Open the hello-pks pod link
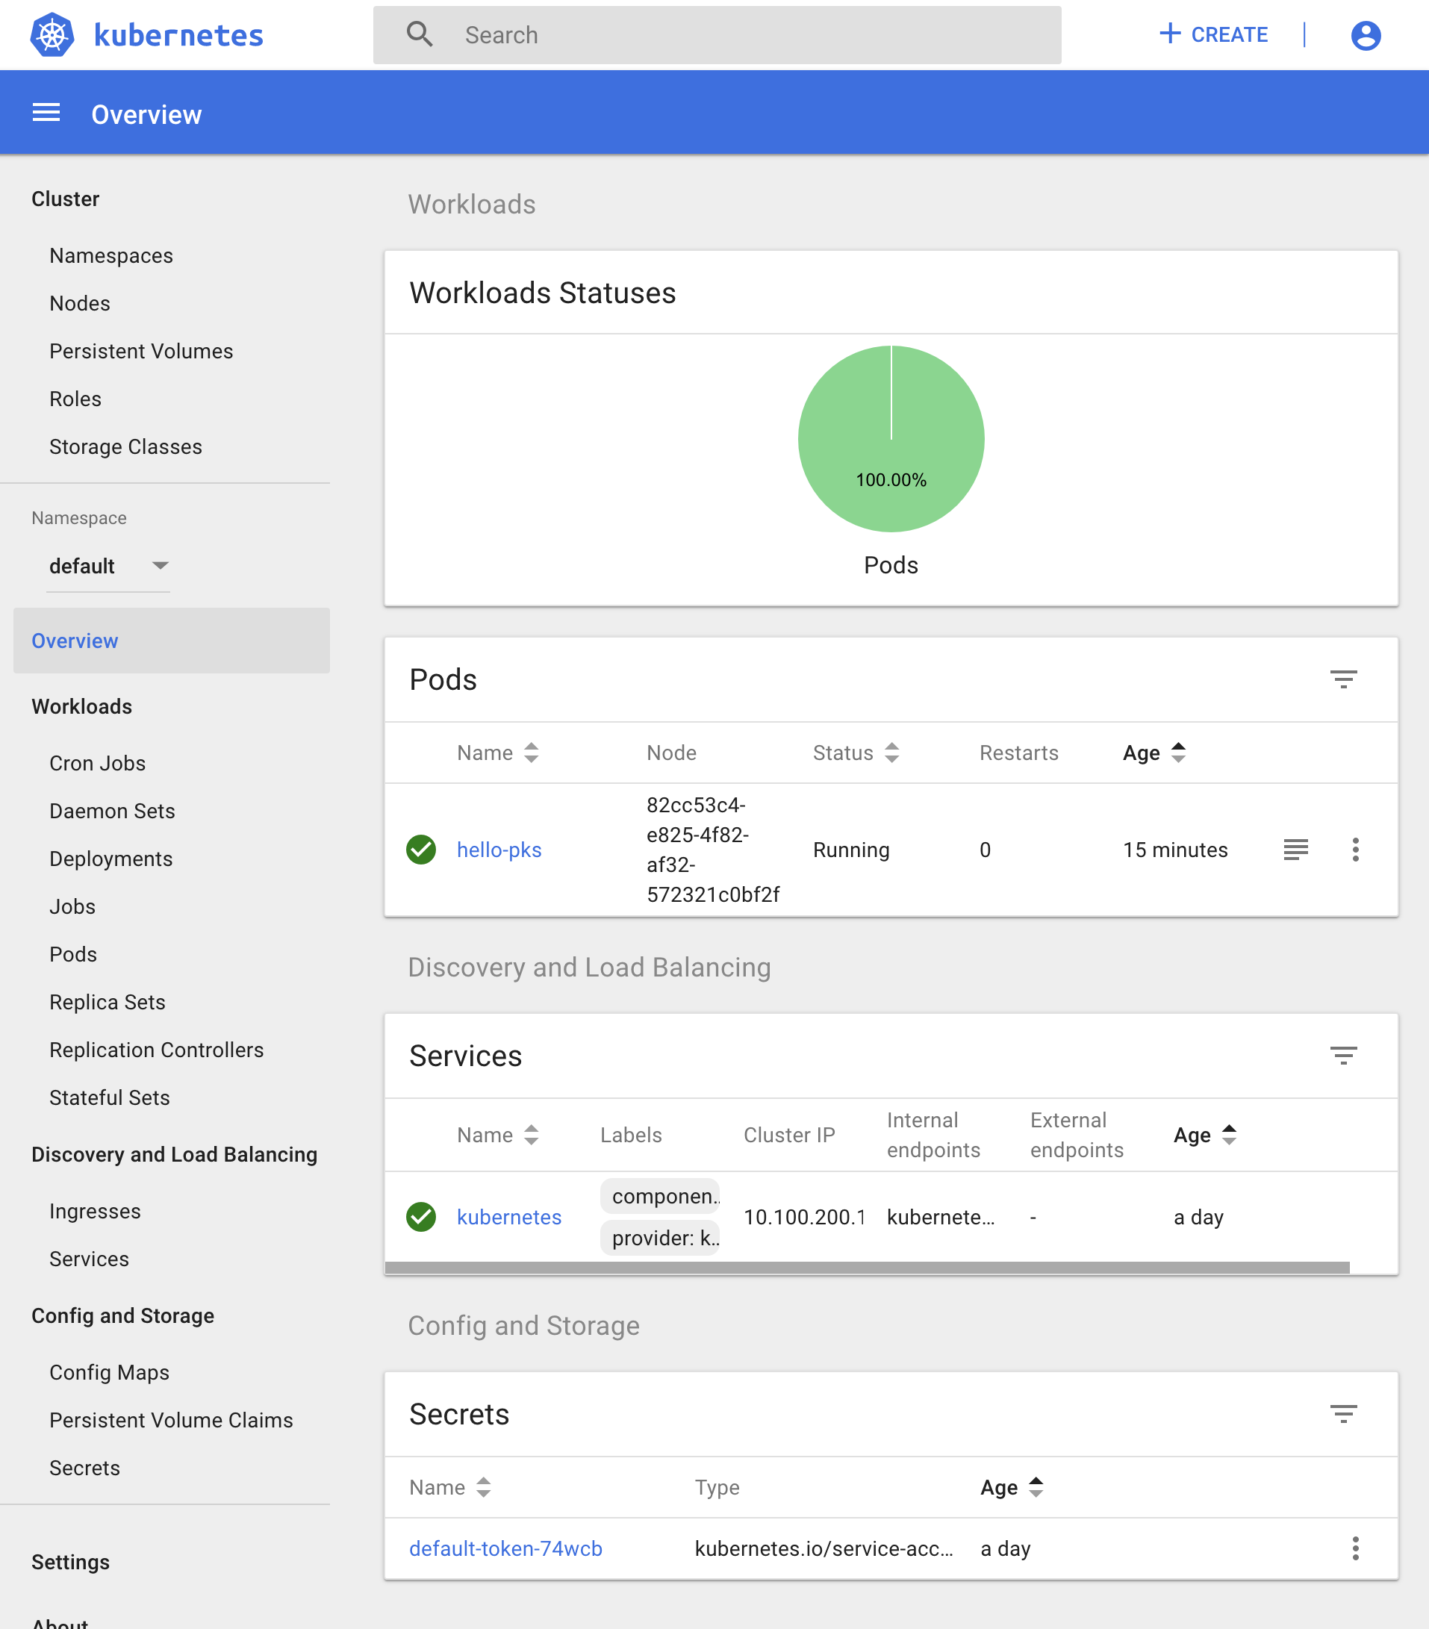Viewport: 1429px width, 1629px height. click(499, 850)
